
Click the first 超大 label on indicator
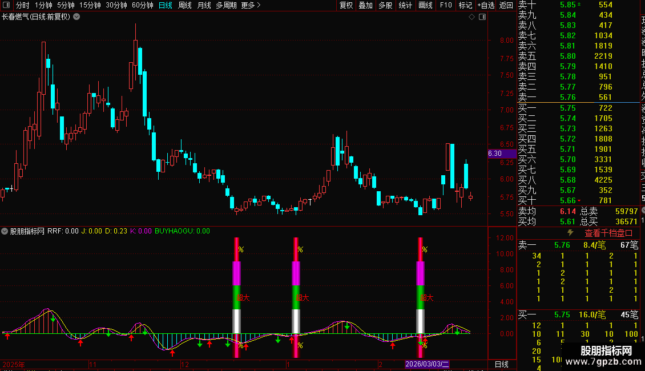click(x=243, y=298)
